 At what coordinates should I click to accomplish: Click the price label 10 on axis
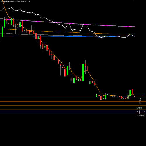coord(140,103)
